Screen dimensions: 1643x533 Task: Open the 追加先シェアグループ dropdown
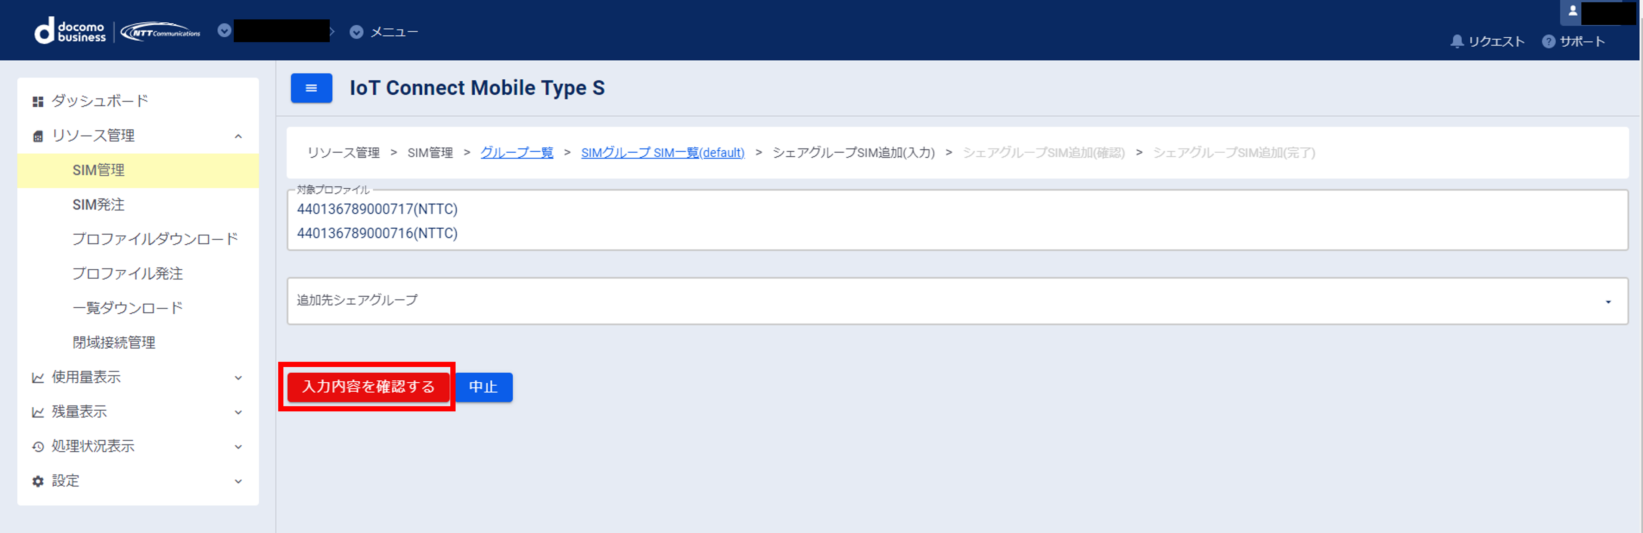pyautogui.click(x=957, y=301)
